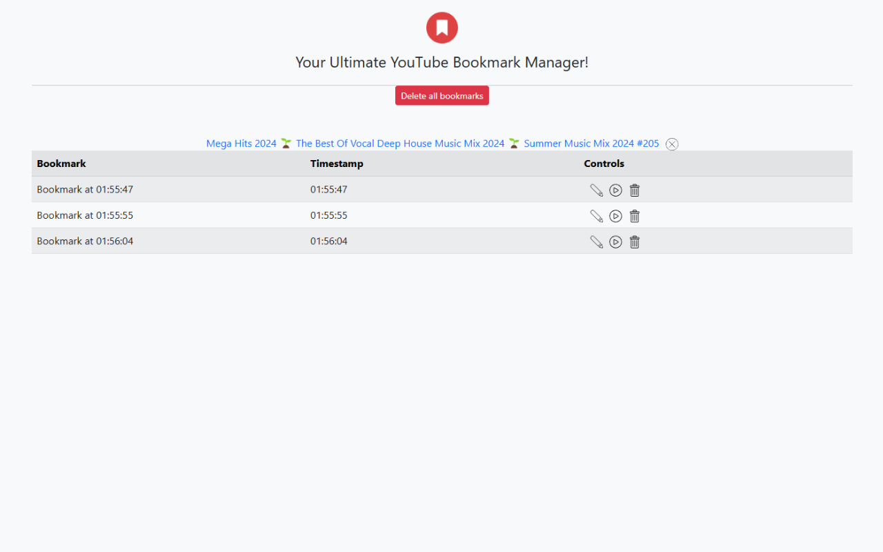Screen dimensions: 883x552
Task: Click the red bookmark logo icon
Action: pos(442,28)
